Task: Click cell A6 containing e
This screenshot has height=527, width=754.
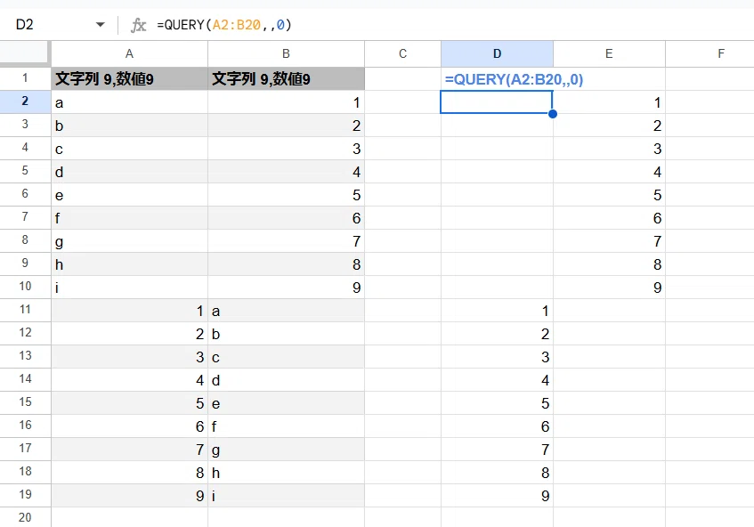Action: pyautogui.click(x=129, y=194)
